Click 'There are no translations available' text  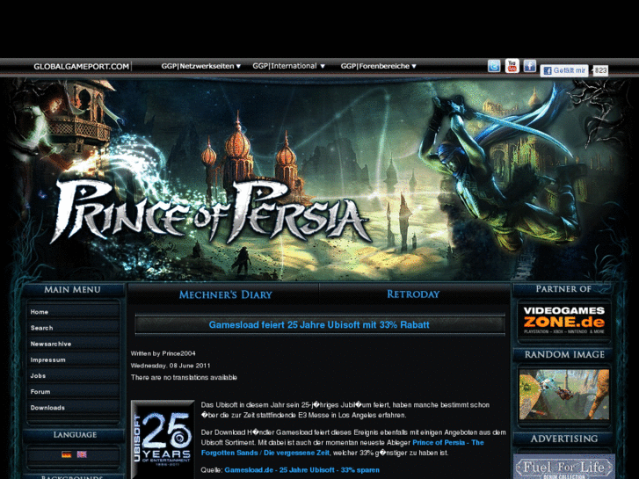184,378
